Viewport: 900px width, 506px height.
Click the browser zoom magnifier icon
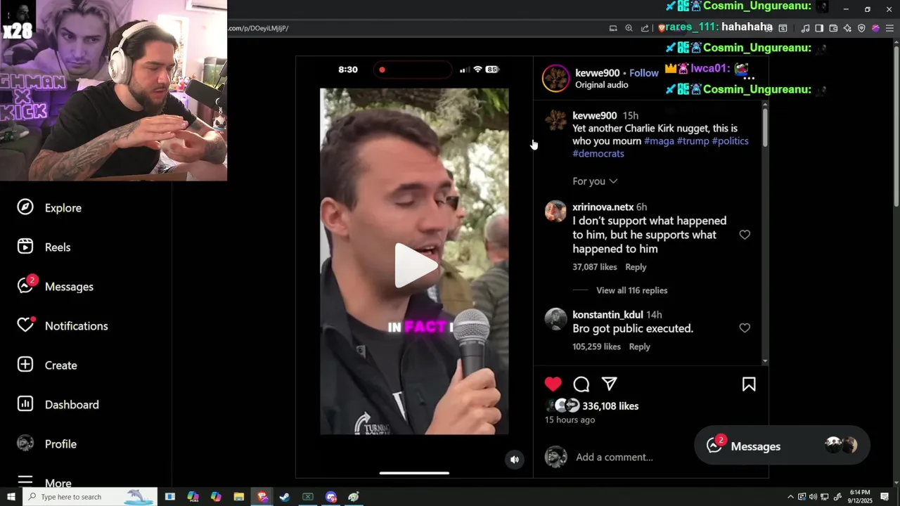coord(629,28)
